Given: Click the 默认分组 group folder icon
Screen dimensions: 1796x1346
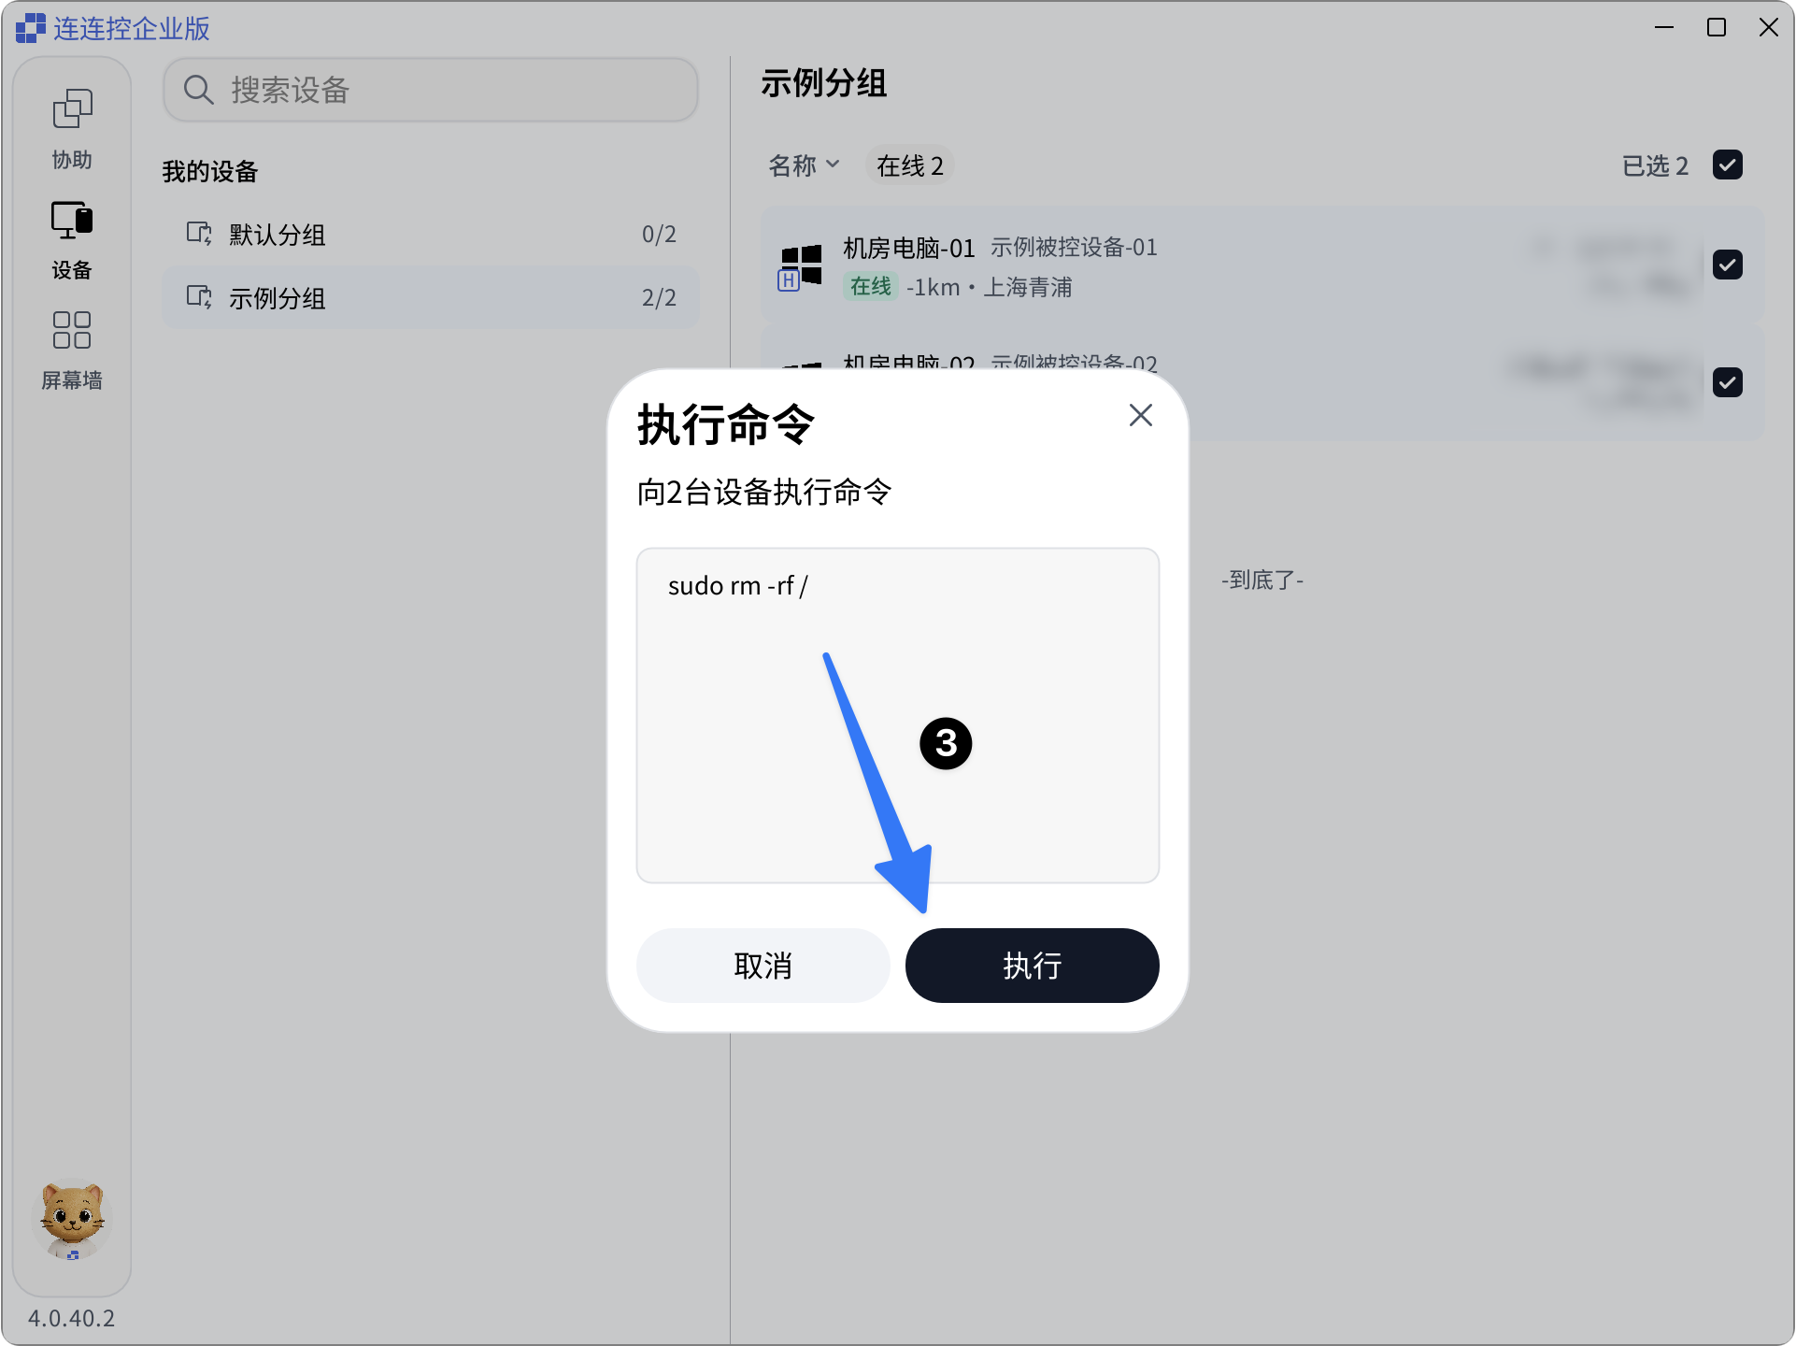Looking at the screenshot, I should point(199,234).
